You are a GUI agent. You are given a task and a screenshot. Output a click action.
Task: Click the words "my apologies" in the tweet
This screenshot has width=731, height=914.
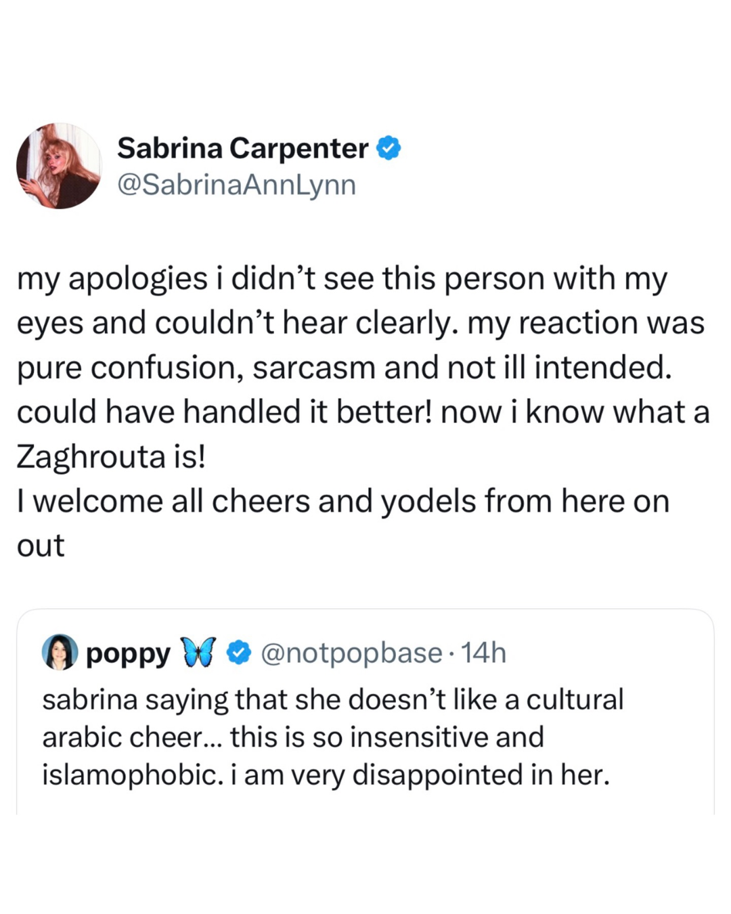[112, 279]
